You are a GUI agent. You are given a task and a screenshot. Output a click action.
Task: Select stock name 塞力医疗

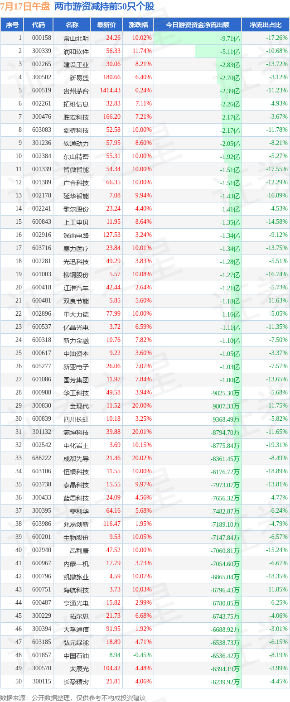76,248
